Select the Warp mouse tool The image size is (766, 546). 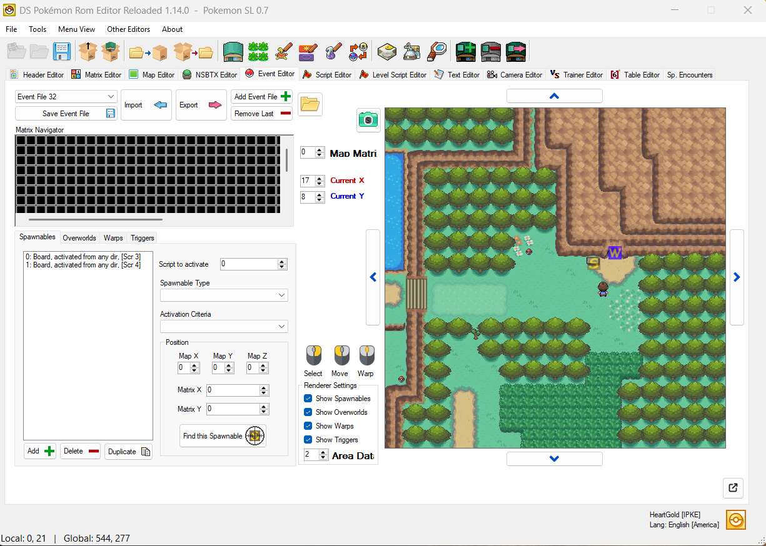tap(366, 356)
